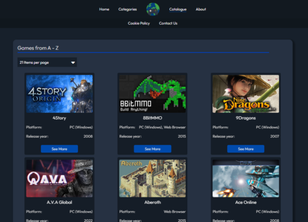308x222 pixels.
Task: Open the 4Story Origin thumbnail
Action: click(x=59, y=94)
